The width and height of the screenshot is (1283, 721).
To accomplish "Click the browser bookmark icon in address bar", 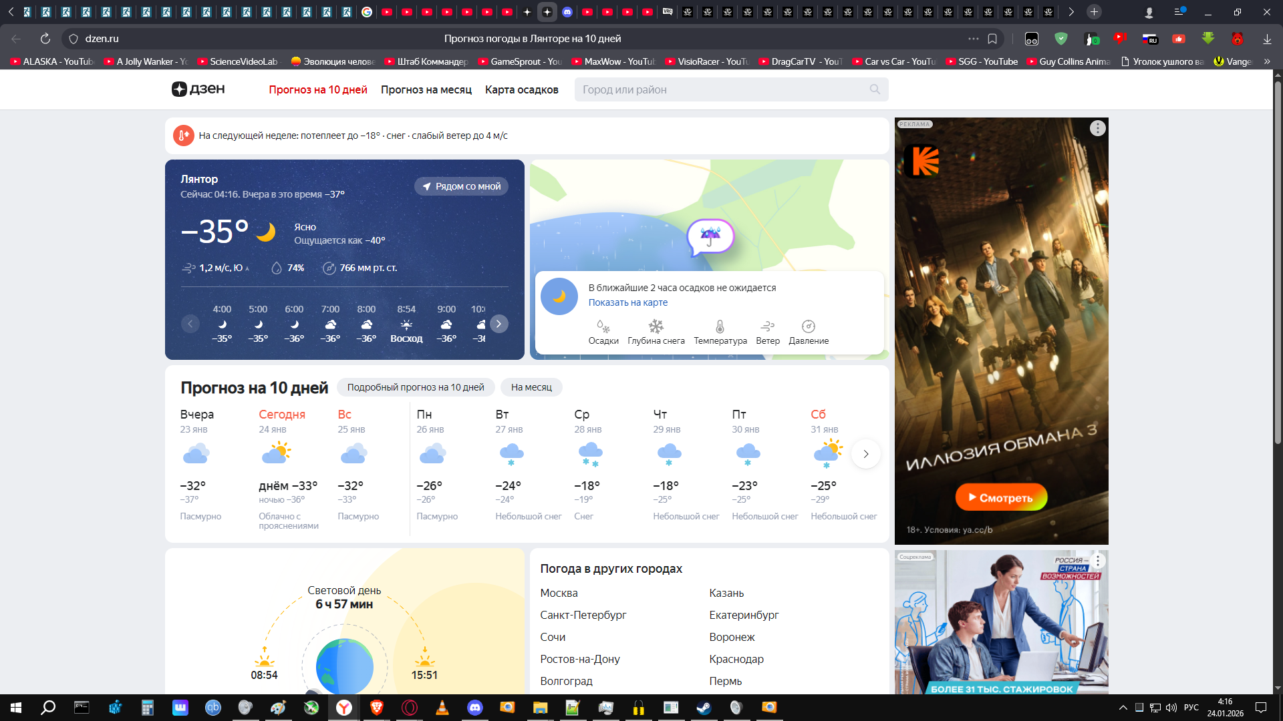I will tap(992, 39).
